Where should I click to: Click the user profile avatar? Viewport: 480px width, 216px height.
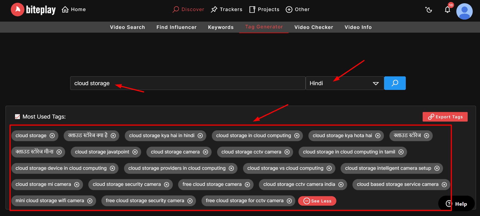[x=464, y=11]
